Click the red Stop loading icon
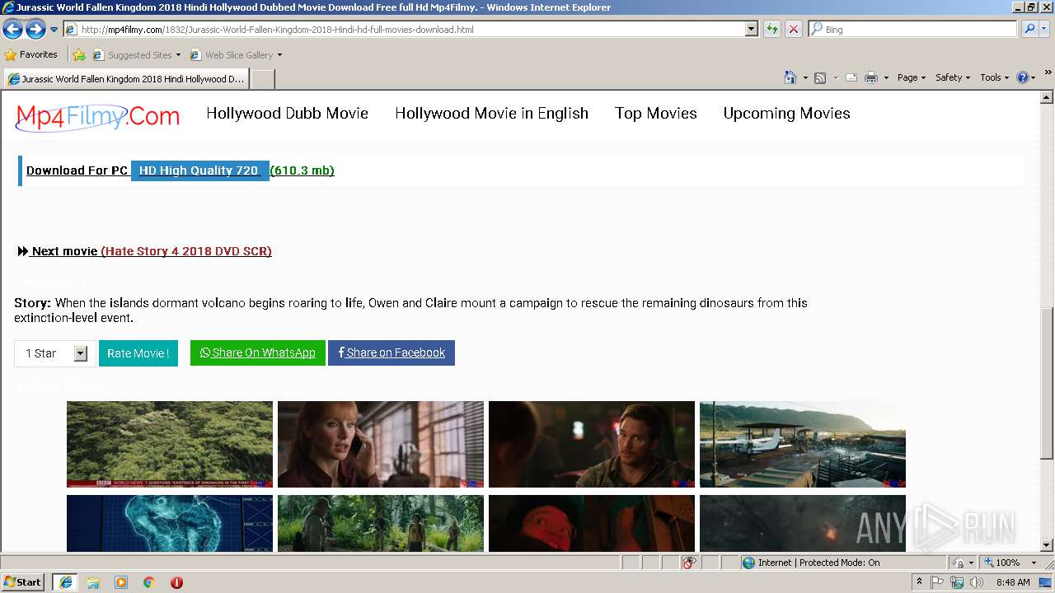Screen dimensions: 1055x593 (793, 30)
